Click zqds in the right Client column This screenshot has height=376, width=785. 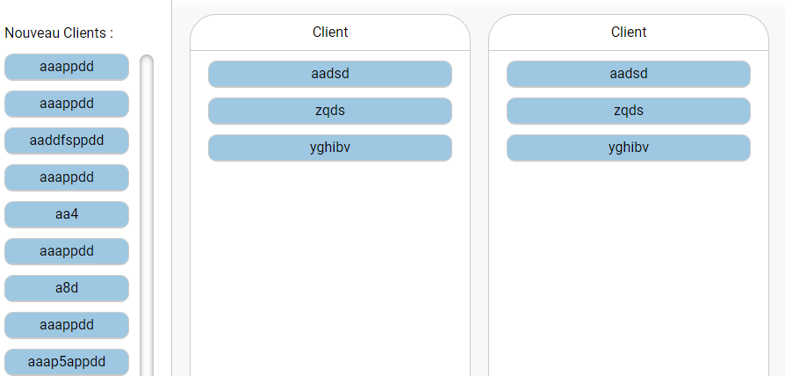pos(629,111)
